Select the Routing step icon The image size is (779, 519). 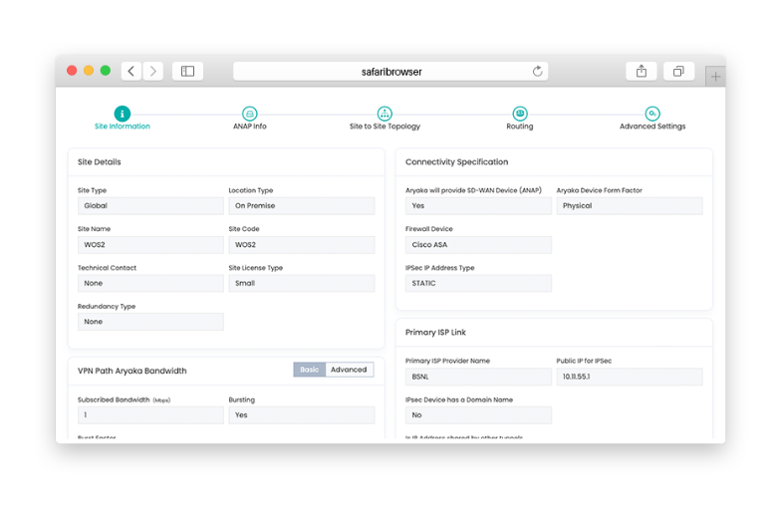[x=520, y=114]
